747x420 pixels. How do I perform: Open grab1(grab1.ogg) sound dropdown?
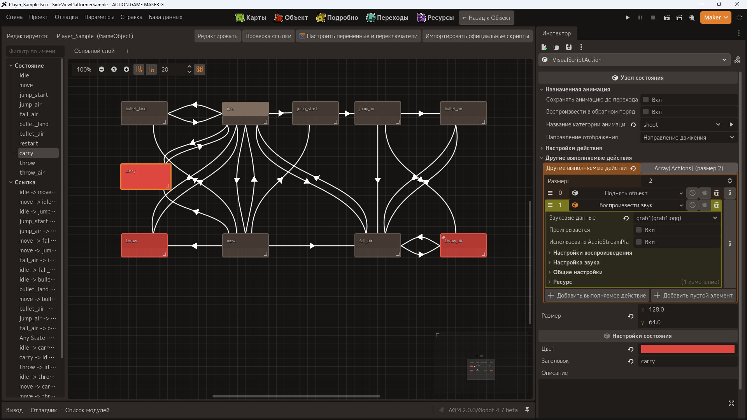(x=676, y=218)
